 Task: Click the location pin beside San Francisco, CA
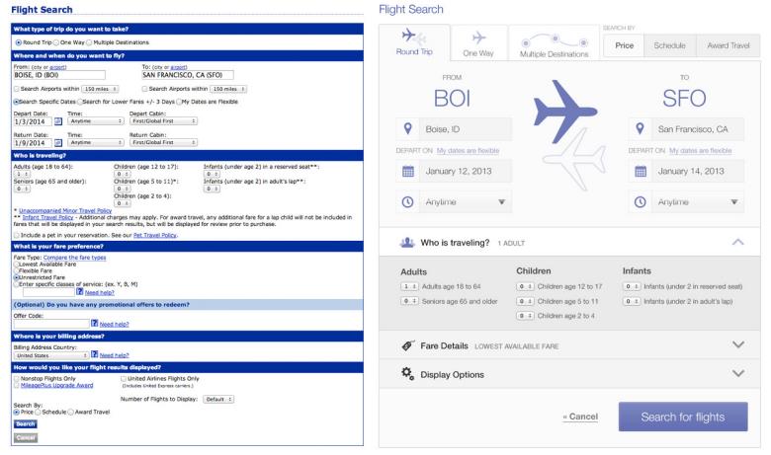tap(642, 129)
